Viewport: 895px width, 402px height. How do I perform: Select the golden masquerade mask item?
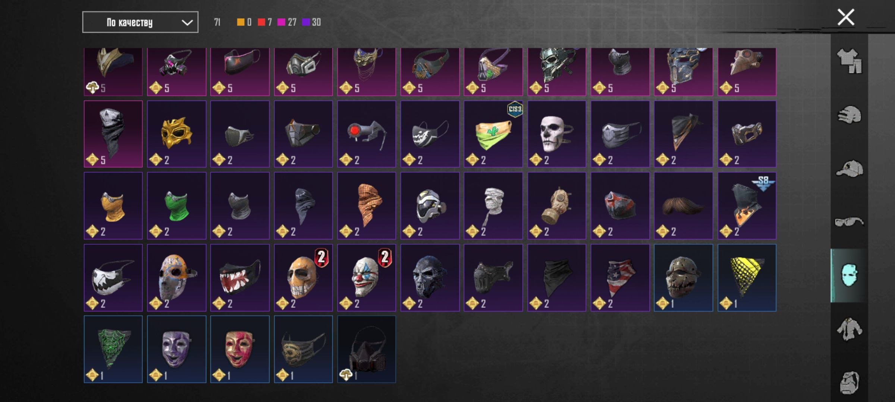click(x=176, y=134)
